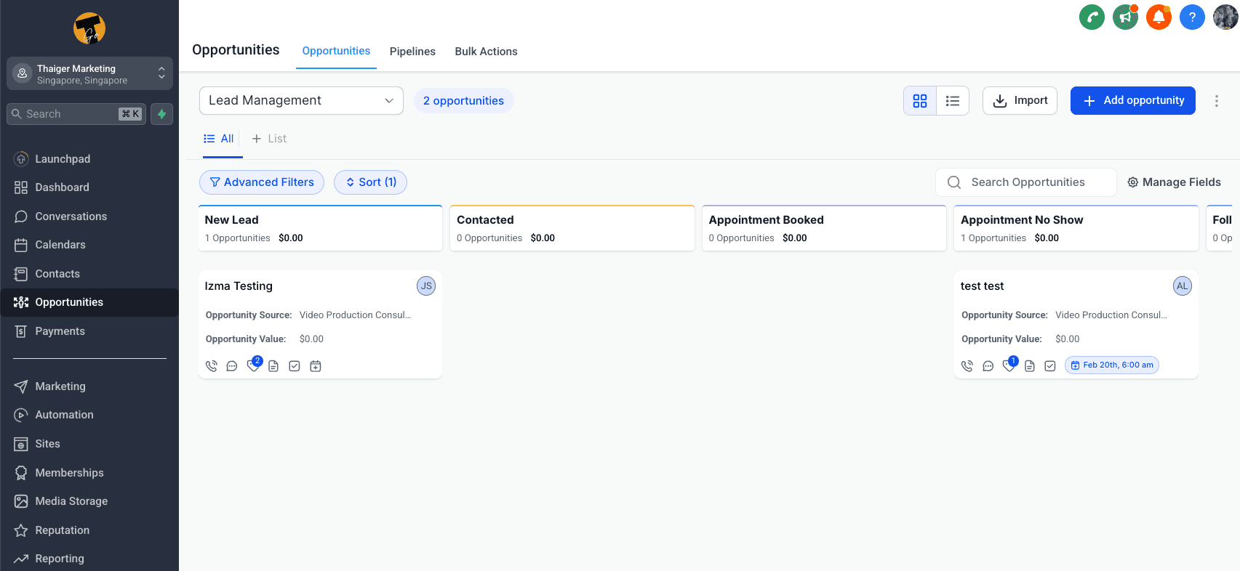Click the green lightning quick actions icon
The width and height of the screenshot is (1240, 571).
pyautogui.click(x=161, y=114)
